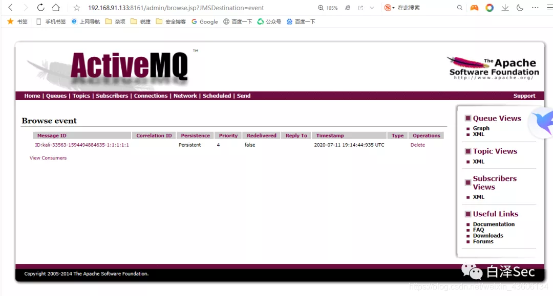Open XML under Subscribers Views
Screen dimensions: 553x296
pyautogui.click(x=479, y=197)
